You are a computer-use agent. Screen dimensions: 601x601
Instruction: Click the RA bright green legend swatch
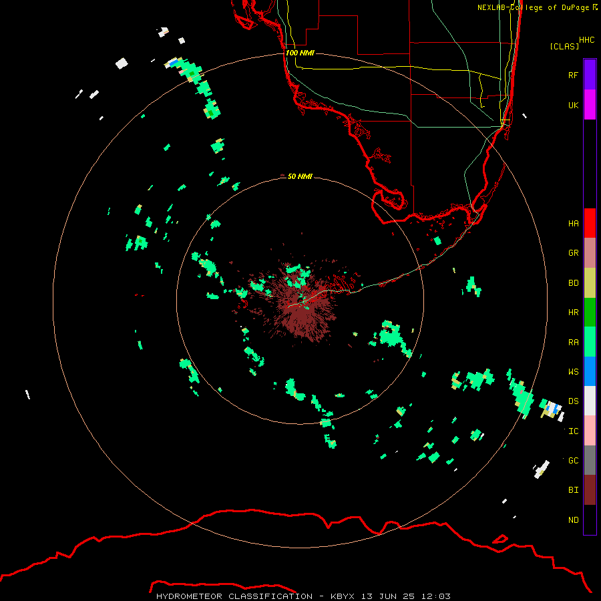590,342
